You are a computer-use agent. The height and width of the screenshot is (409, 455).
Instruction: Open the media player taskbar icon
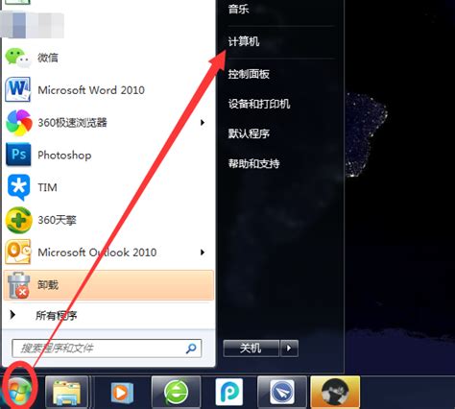pyautogui.click(x=122, y=392)
